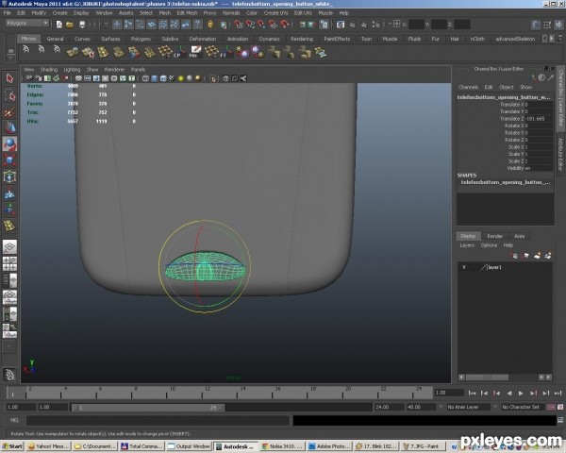Screen dimensions: 566x453
Task: Go to end of playback range
Action: (x=558, y=393)
